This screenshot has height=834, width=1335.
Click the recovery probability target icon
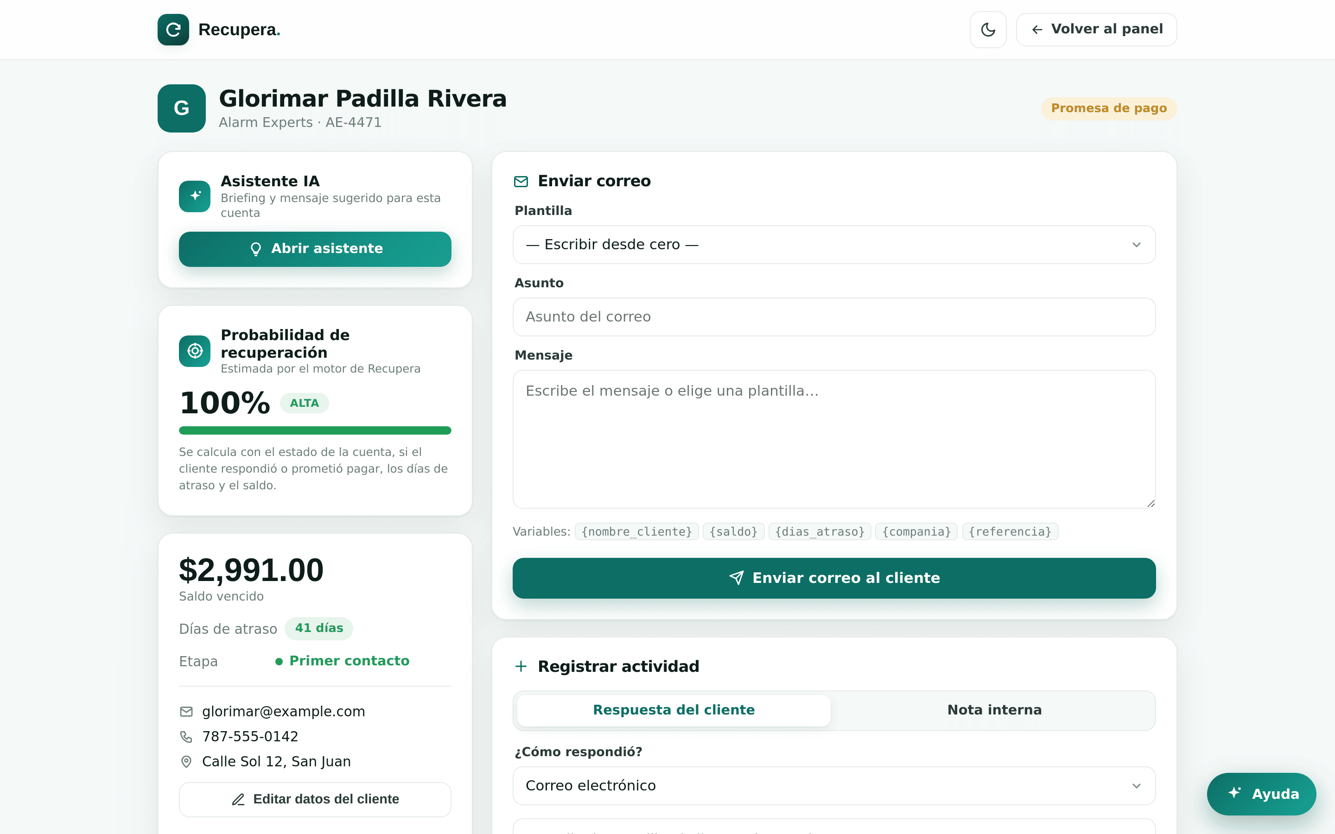[195, 351]
